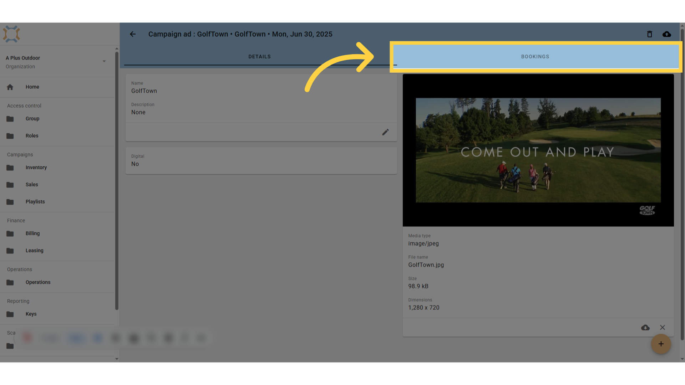Screen dimensions: 685x385
Task: Open the Operations folder icon
Action: click(x=10, y=282)
